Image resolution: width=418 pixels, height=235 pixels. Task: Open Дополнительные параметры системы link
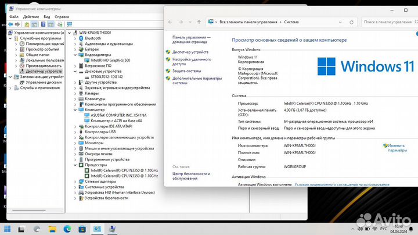[197, 81]
